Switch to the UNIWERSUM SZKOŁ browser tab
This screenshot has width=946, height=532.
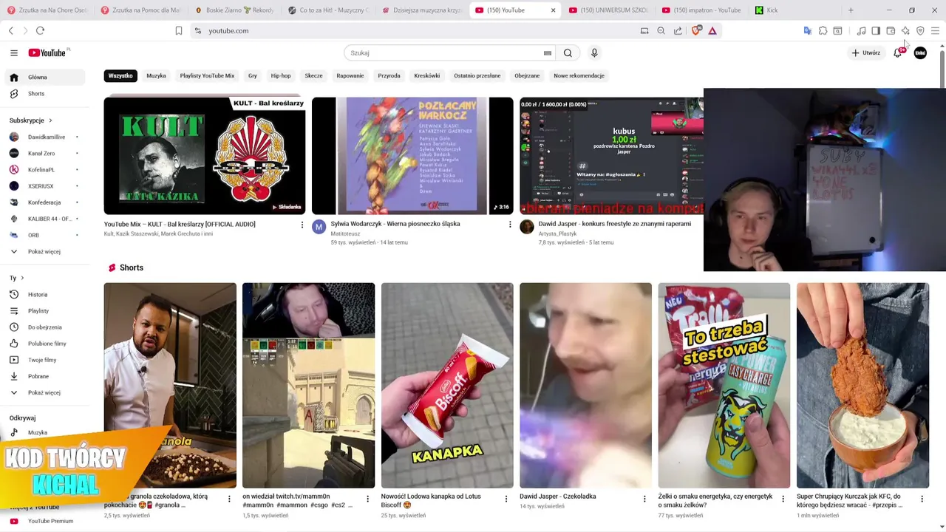click(608, 10)
